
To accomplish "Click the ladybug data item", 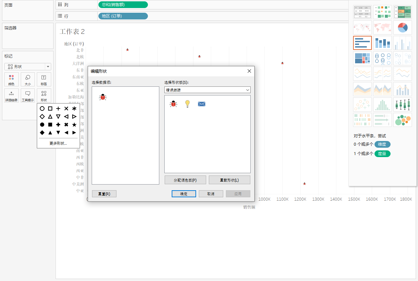I will (x=103, y=97).
